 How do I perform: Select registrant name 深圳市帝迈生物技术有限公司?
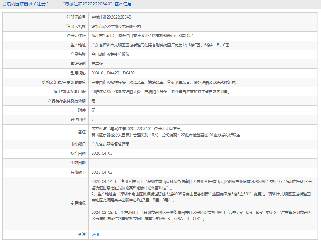click(x=116, y=27)
